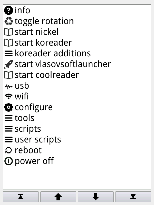The height and width of the screenshot is (205, 154).
Task: Click the info question mark icon
Action: click(9, 11)
